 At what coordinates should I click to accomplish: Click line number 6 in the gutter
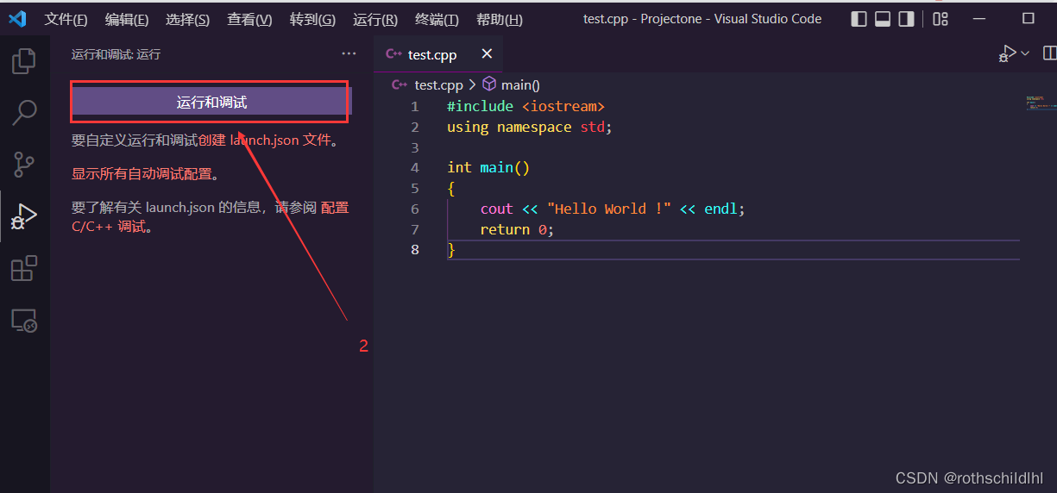pyautogui.click(x=415, y=209)
